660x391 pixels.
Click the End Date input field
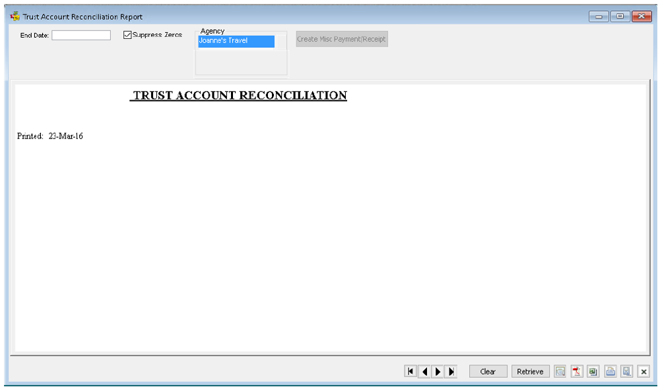(81, 36)
